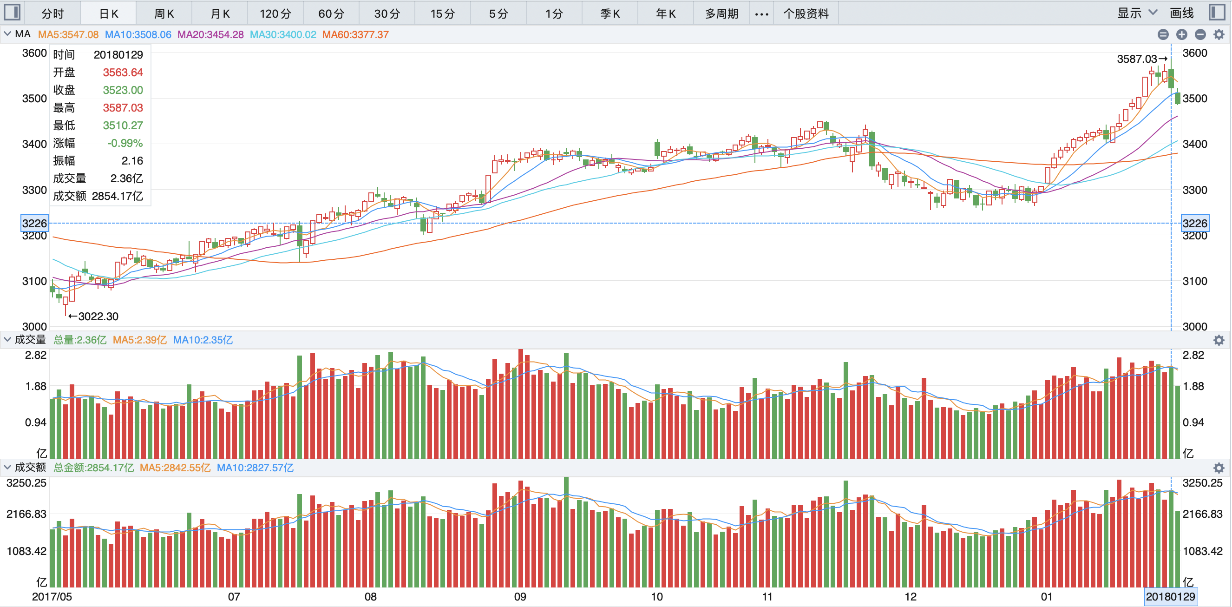
Task: Open 个股资料 stock info
Action: [806, 14]
